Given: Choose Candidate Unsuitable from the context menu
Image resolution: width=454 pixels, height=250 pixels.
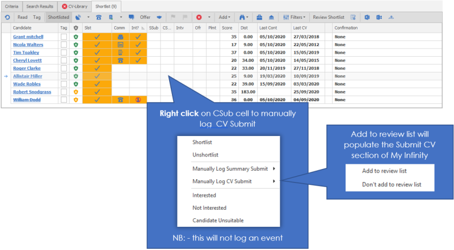Looking at the screenshot, I should pyautogui.click(x=218, y=221).
